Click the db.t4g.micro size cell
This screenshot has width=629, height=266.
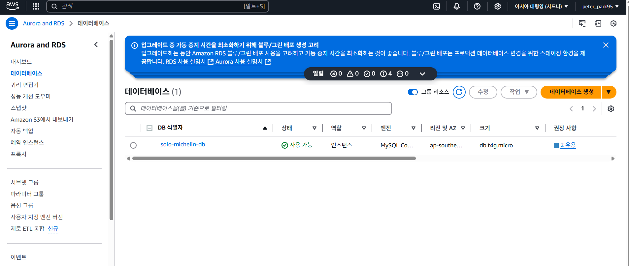click(496, 145)
